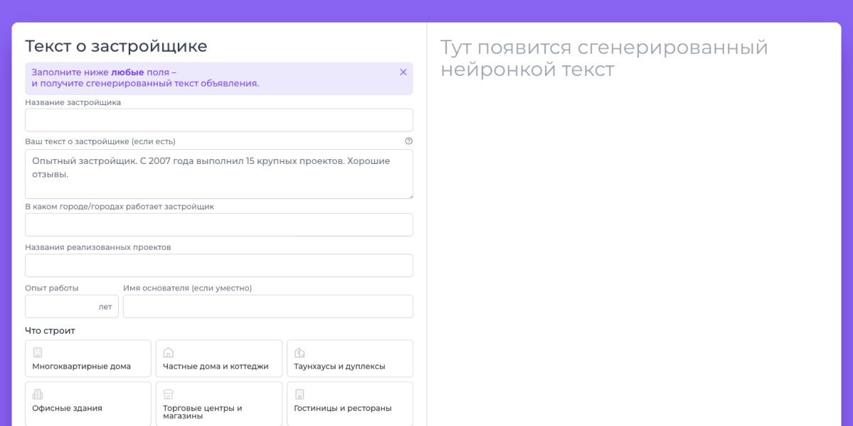The image size is (853, 426).
Task: Click the office icon on Офисные здания card
Action: (38, 394)
